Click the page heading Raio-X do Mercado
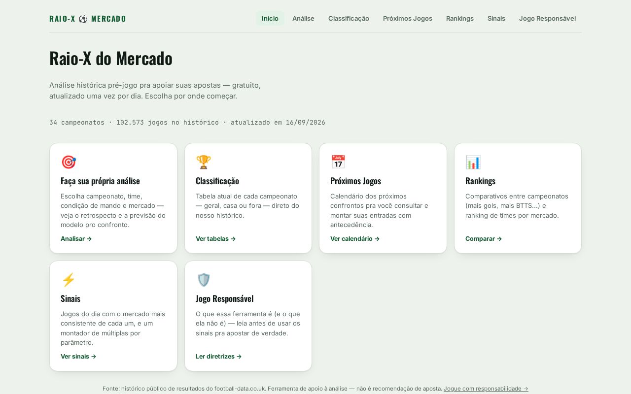This screenshot has height=394, width=631. click(x=111, y=58)
